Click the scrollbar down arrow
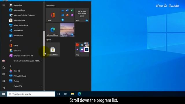Viewport: 185px width, 104px height. [x=44, y=90]
